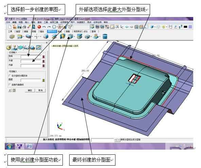Click the first sparkle icon in left panel
This screenshot has width=201, height=168.
[x=8, y=48]
